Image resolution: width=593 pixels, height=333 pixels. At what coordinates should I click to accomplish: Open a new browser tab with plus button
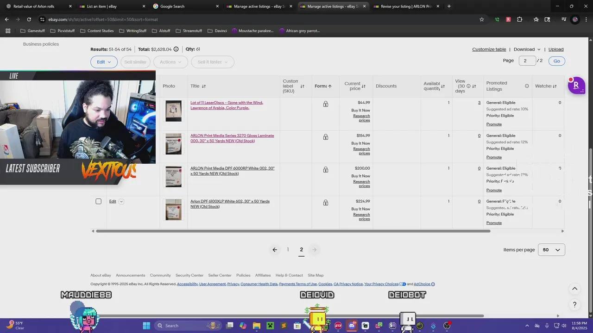[x=449, y=6]
